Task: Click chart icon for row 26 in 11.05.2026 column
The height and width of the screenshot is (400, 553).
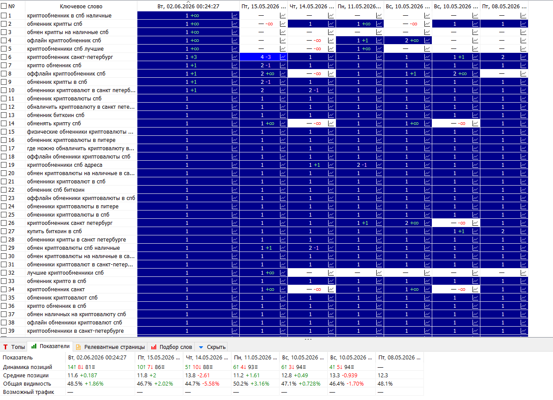Action: tap(379, 223)
